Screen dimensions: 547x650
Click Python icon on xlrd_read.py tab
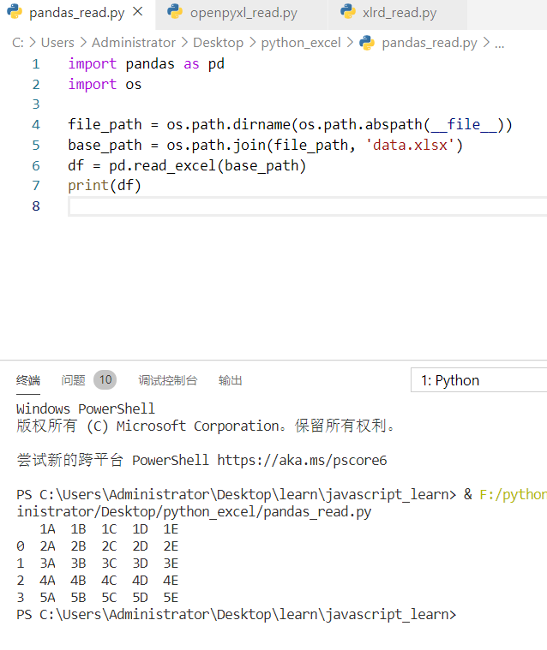(348, 12)
